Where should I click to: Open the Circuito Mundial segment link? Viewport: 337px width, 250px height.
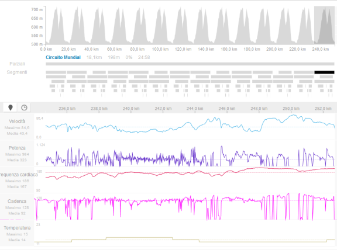coord(63,57)
